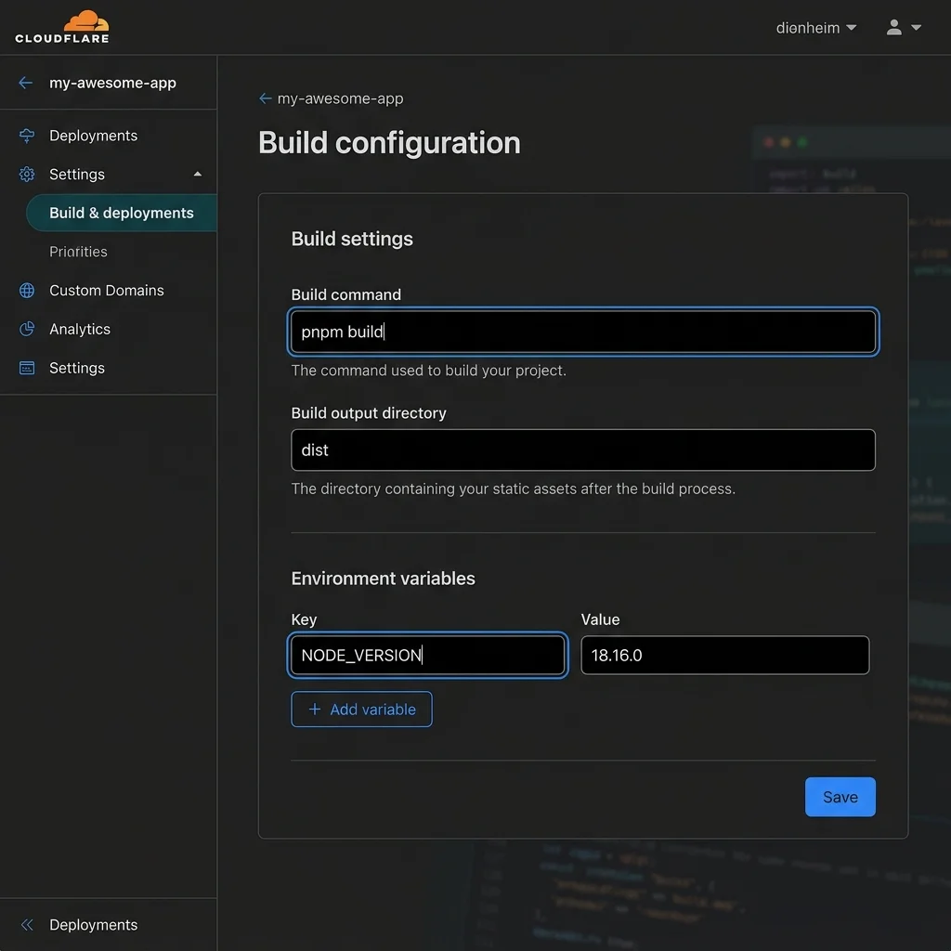Edit the 18.16.0 value field
Image resolution: width=951 pixels, height=951 pixels.
pos(724,655)
